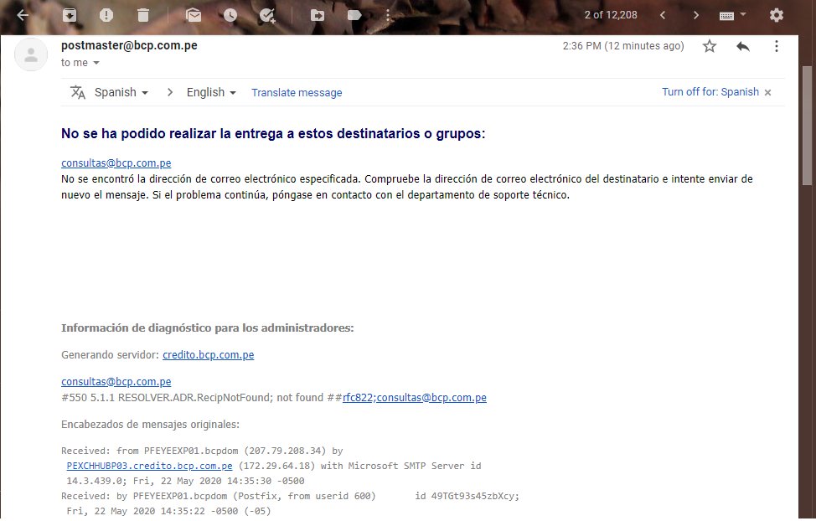The width and height of the screenshot is (816, 521).
Task: Click the vertical scrollbar thumb
Action: [807, 125]
